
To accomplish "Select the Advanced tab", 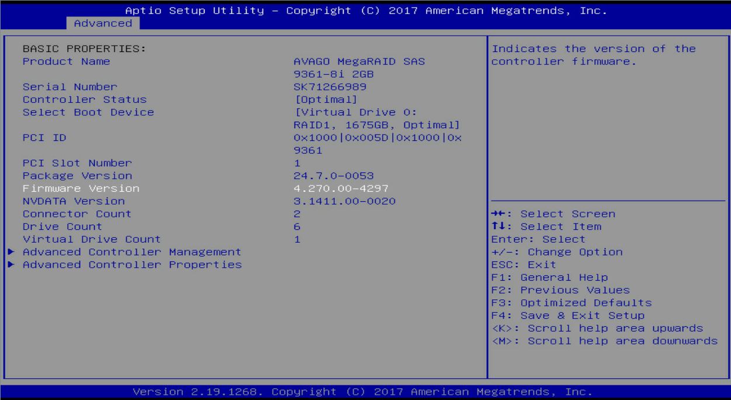I will point(103,23).
